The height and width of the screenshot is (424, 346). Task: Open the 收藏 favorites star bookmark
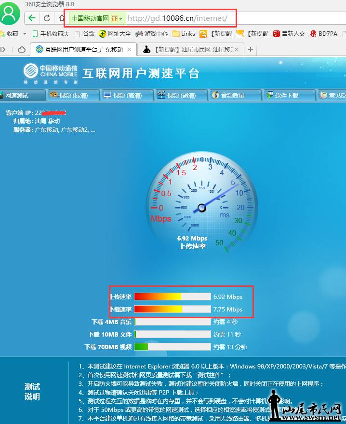9,33
